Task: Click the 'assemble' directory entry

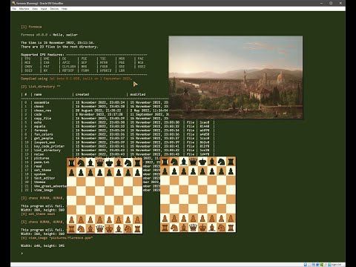Action: (42, 102)
